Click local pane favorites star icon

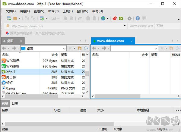(70, 48)
